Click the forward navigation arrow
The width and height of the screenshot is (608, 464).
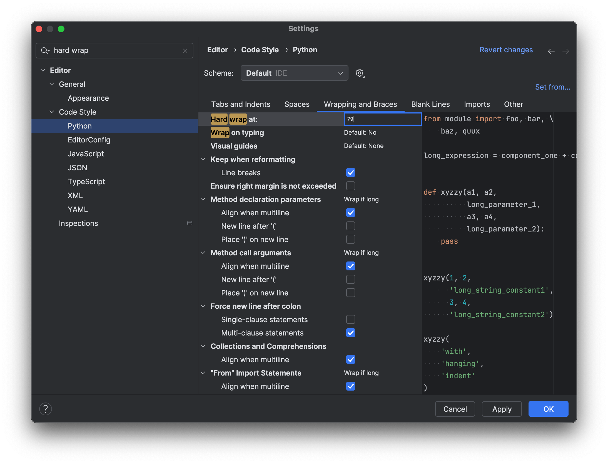pos(565,51)
